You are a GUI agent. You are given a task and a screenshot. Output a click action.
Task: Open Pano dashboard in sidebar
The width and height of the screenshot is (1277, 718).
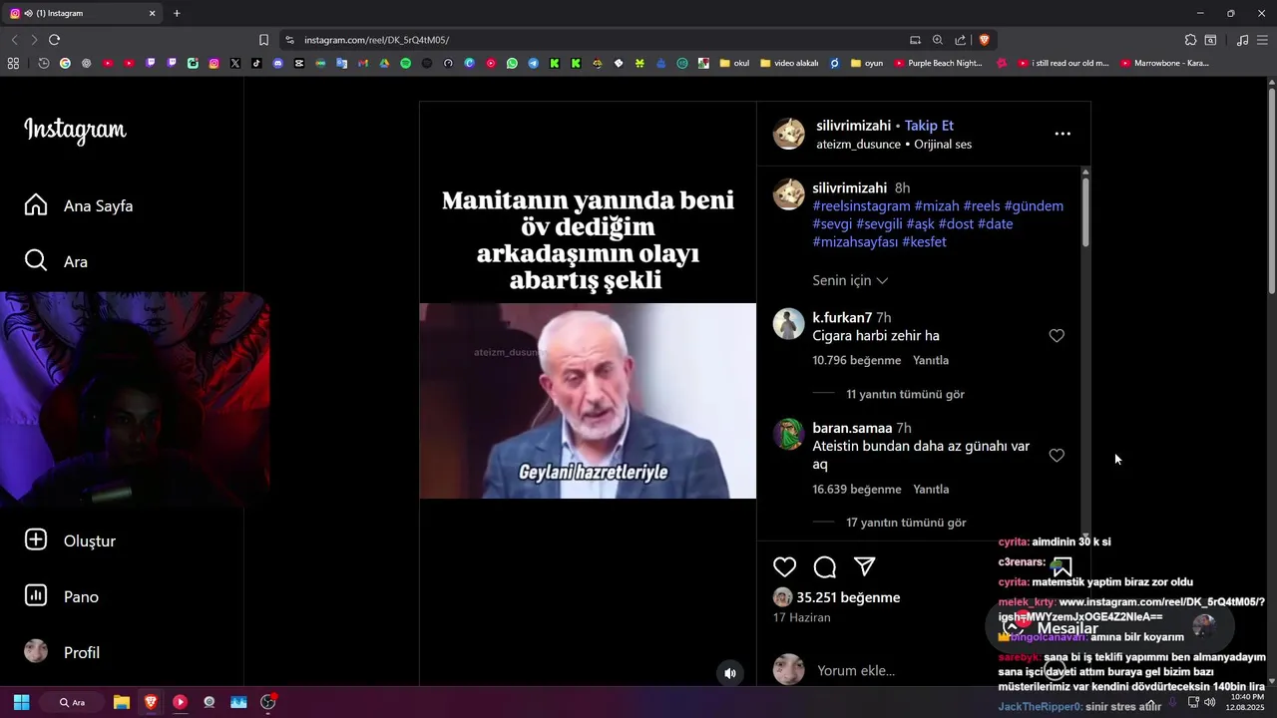pos(61,596)
